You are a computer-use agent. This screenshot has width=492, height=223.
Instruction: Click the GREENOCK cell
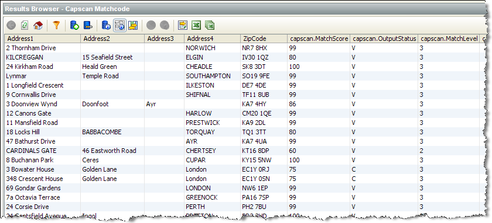(x=212, y=198)
